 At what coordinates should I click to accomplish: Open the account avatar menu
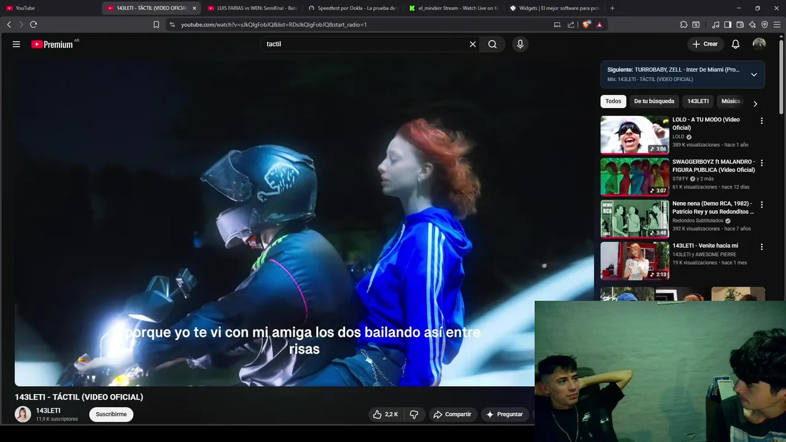pos(760,44)
